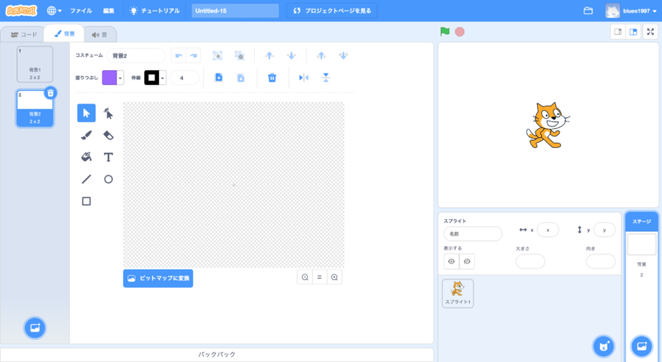Viewport: 662px width, 362px height.
Task: Click ビットマップに変換 button
Action: click(158, 279)
